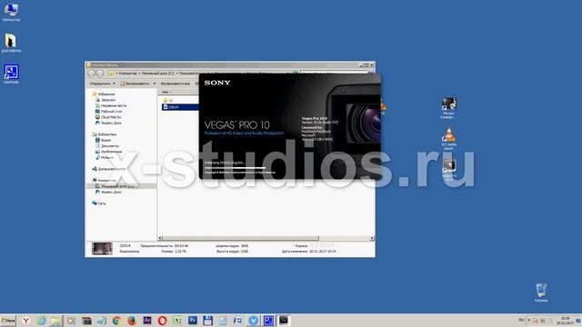The height and width of the screenshot is (327, 582).
Task: Select the Movavi Конвертер desktop shortcut
Action: coord(448,108)
